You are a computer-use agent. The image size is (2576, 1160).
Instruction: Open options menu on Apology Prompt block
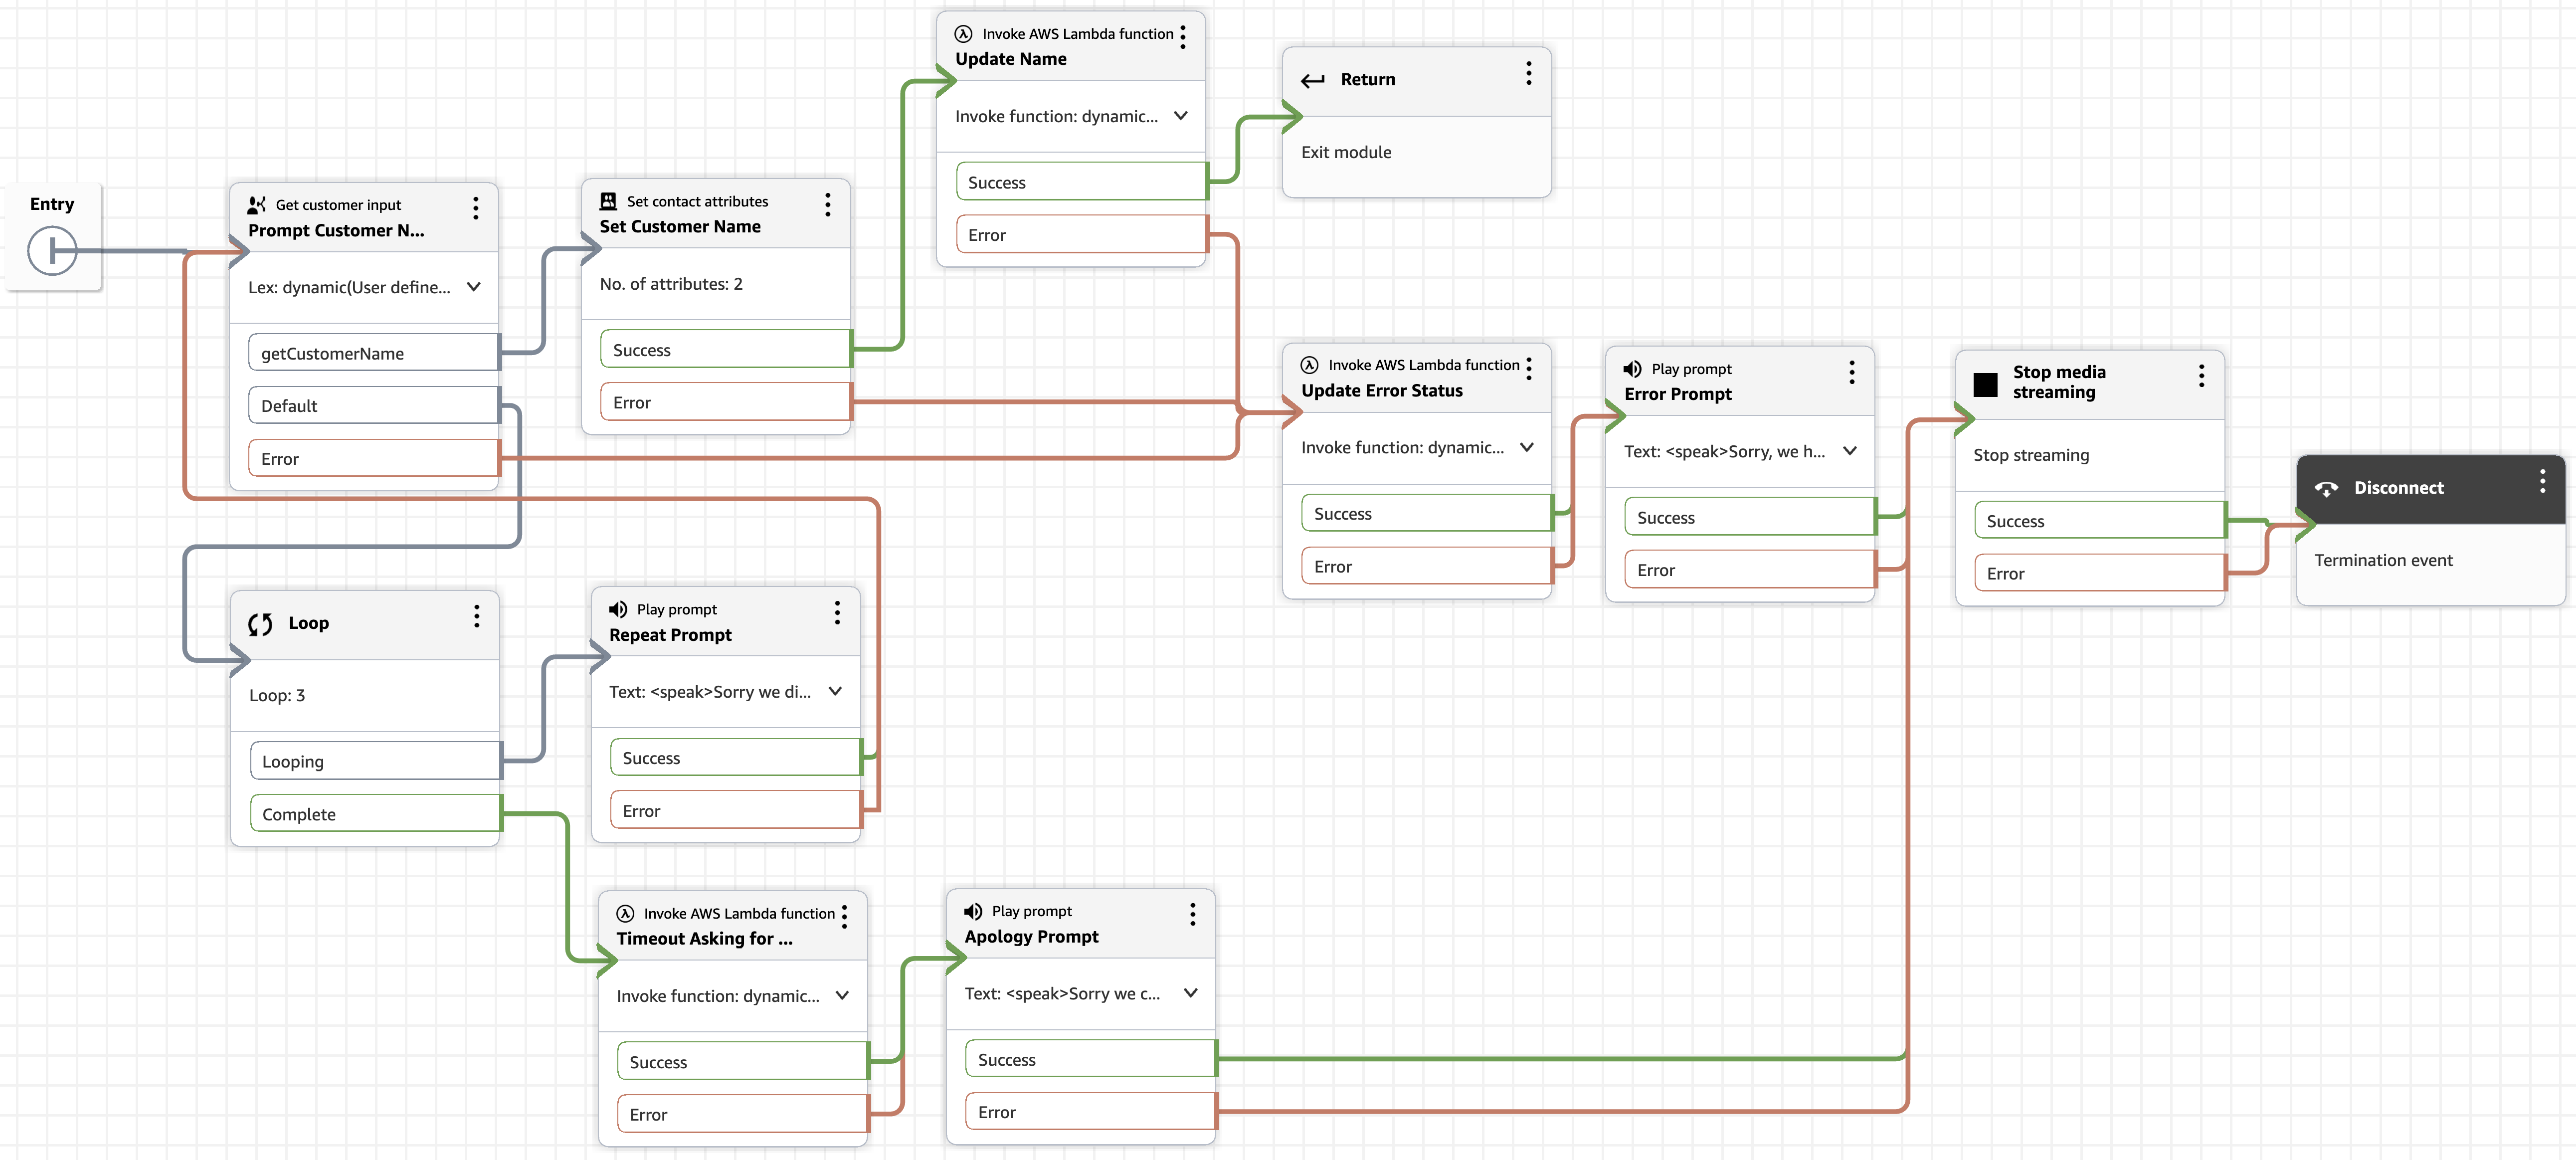(1192, 914)
